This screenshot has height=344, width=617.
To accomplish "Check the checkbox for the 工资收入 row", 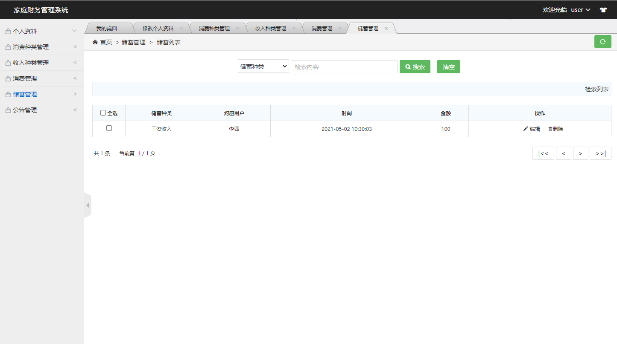I will click(x=108, y=128).
